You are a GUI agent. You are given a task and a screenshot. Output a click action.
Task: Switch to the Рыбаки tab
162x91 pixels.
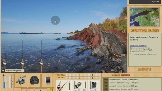tap(116, 75)
